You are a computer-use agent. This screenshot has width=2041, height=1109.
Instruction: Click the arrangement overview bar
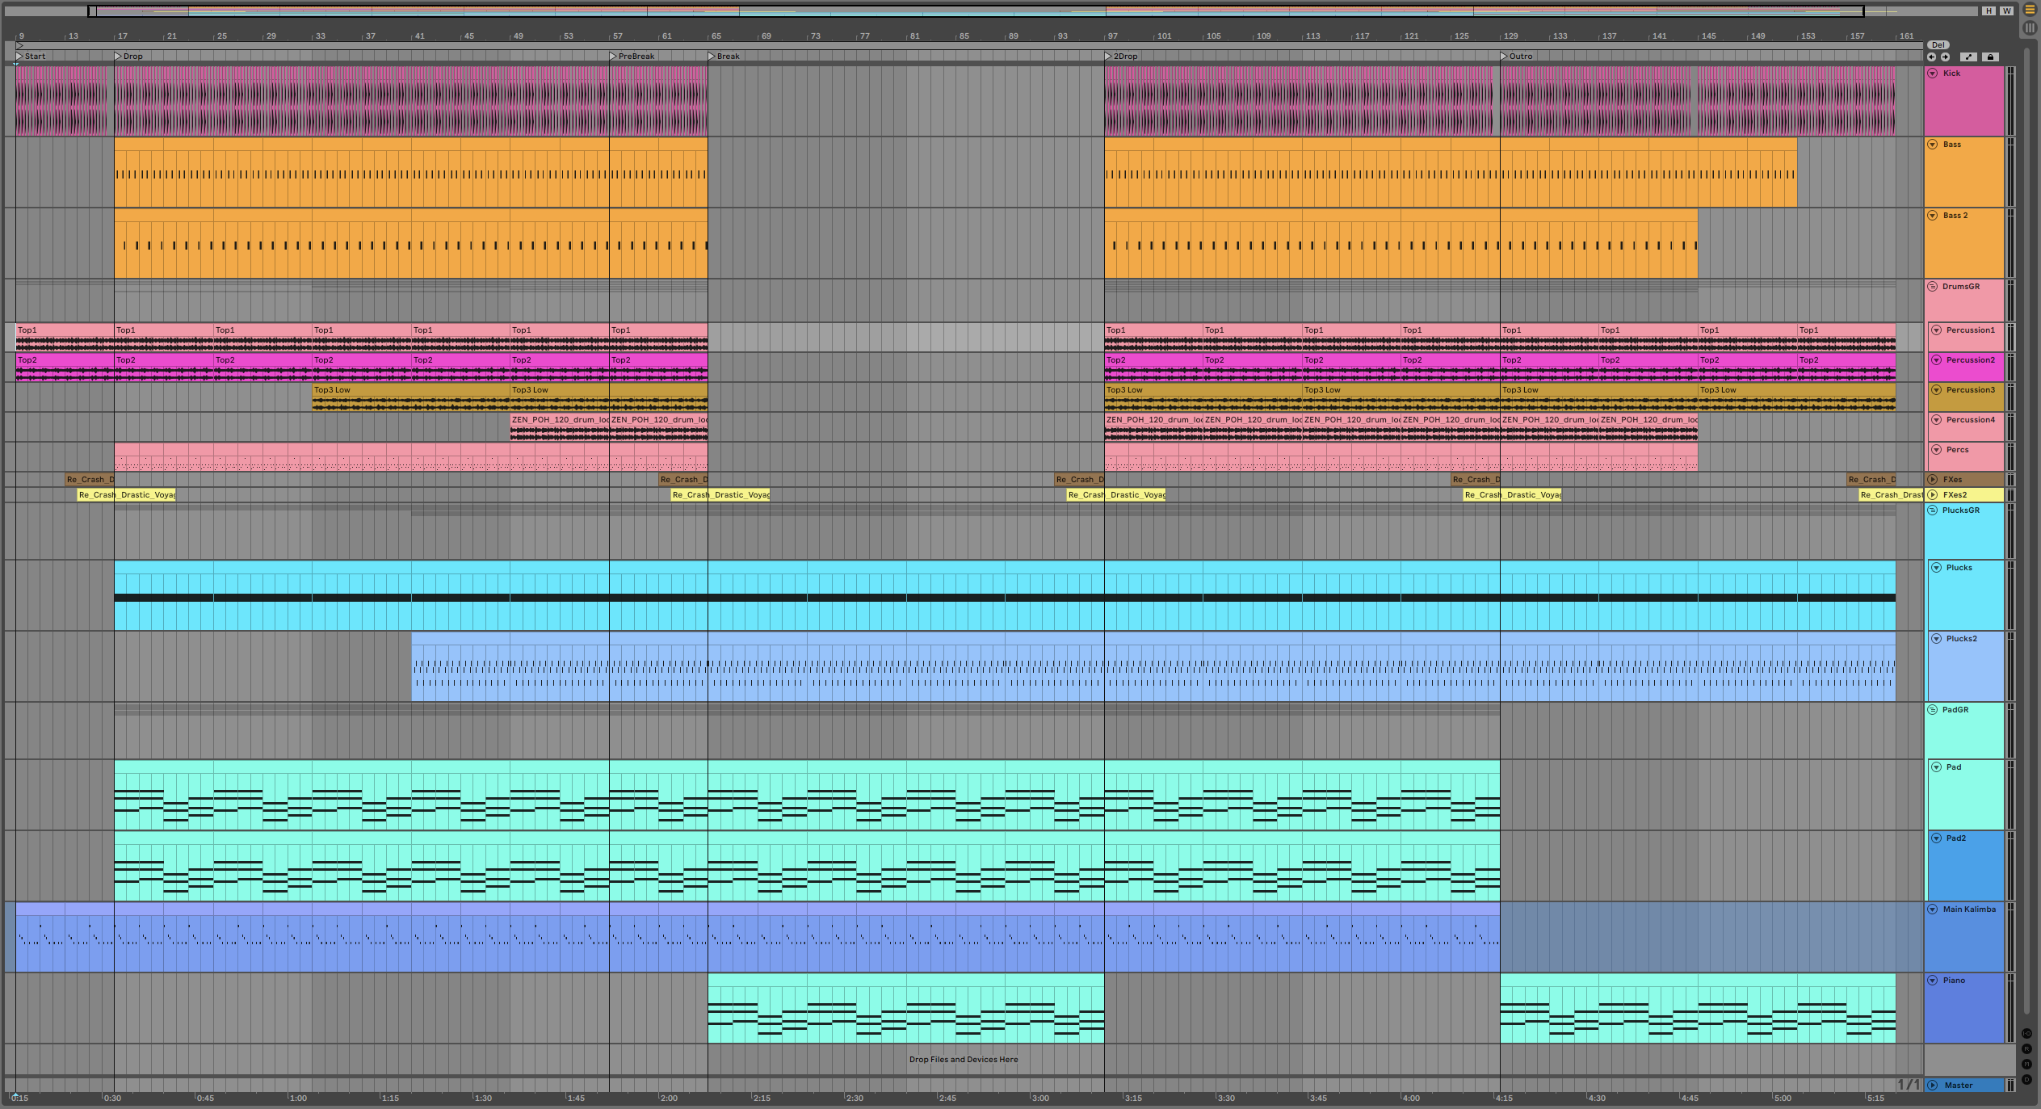point(969,11)
